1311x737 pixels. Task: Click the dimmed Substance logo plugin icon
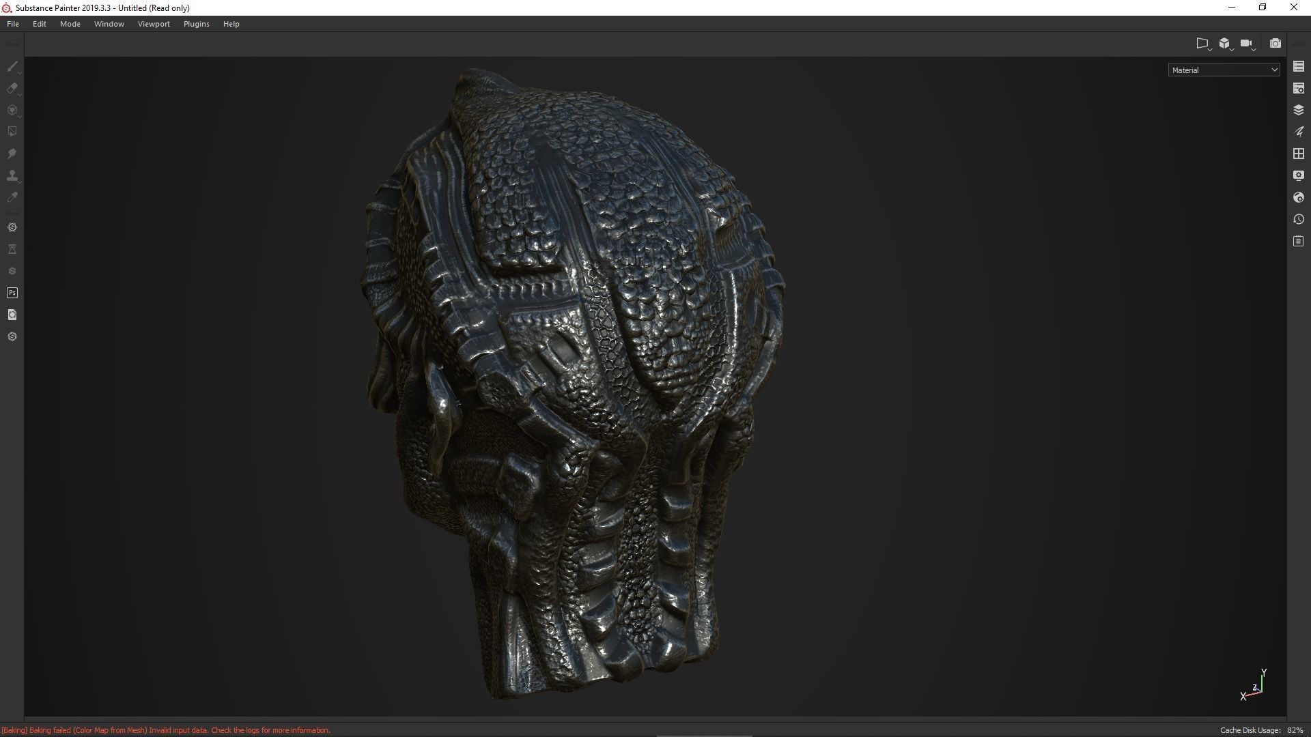12,271
